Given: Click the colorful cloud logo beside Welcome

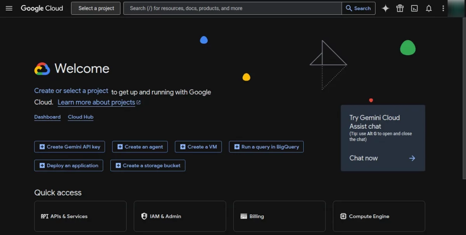Looking at the screenshot, I should 42,69.
